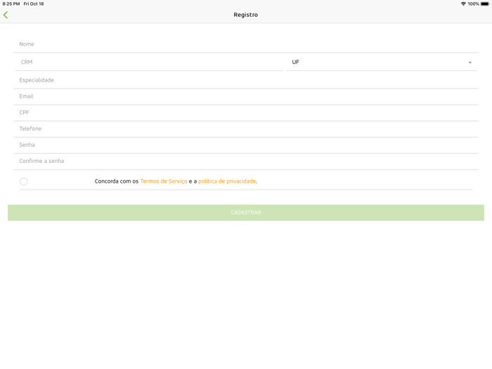
Task: Click the UF dropdown arrow
Action: pos(470,63)
